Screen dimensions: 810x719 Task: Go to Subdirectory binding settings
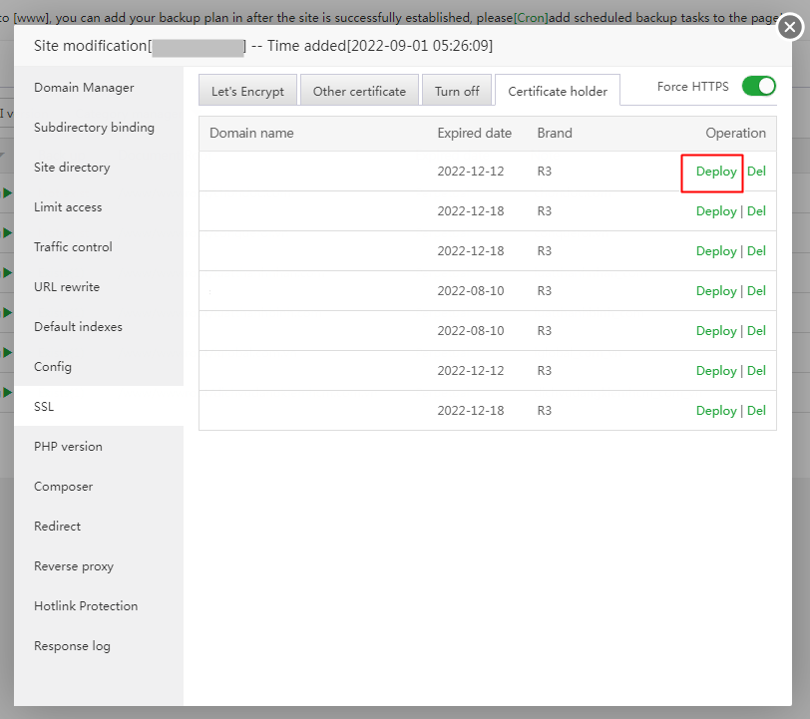pos(94,128)
